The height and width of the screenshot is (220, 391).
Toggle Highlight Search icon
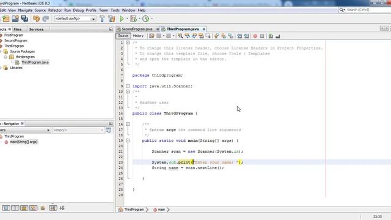[201, 36]
